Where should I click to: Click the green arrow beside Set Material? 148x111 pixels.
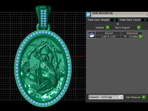point(144,97)
